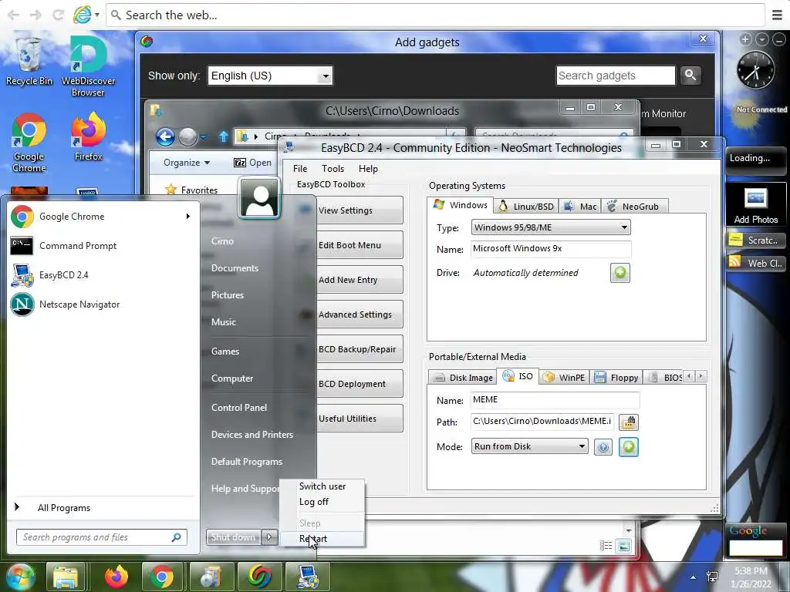Open the Tools menu in EasyBCD

(x=333, y=169)
